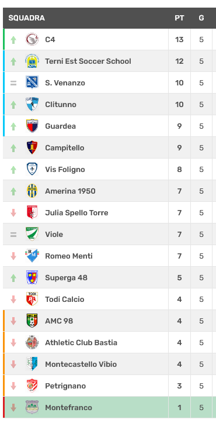Open the Montecastello Vibio team link
The image size is (216, 423).
[81, 364]
